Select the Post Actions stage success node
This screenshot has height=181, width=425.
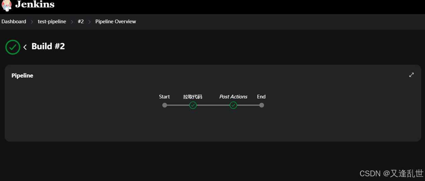(233, 105)
